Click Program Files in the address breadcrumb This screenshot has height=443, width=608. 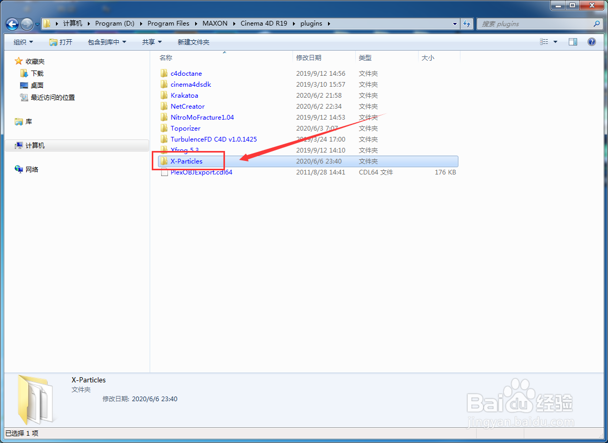(168, 23)
